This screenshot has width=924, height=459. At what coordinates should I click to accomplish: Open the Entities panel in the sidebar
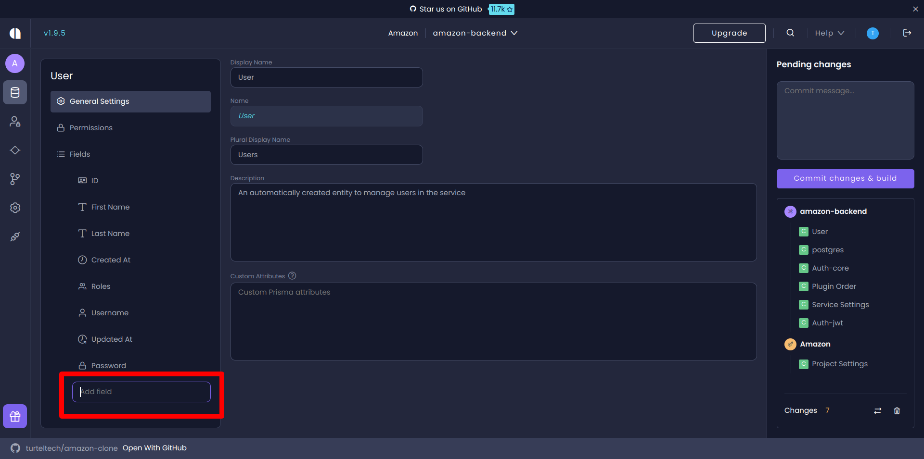(x=14, y=92)
